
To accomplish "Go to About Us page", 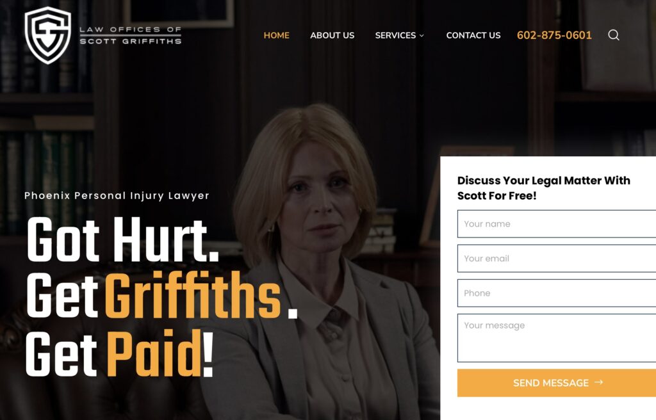I will point(332,35).
